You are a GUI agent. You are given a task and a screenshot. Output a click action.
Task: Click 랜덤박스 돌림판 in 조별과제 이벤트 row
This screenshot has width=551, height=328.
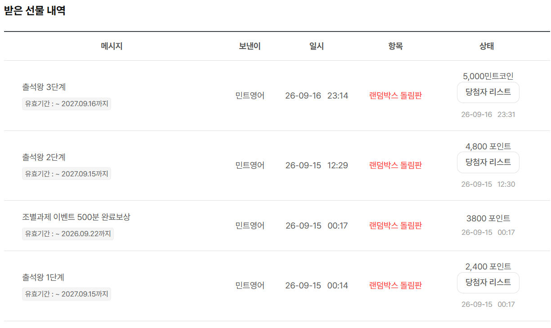coord(395,226)
